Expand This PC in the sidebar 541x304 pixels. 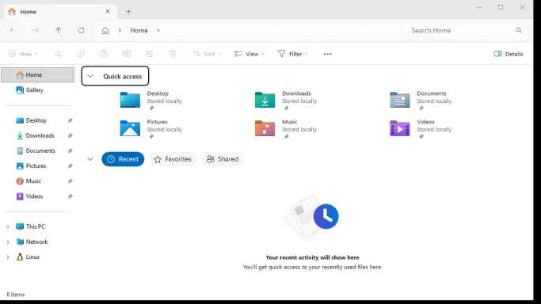pos(8,226)
